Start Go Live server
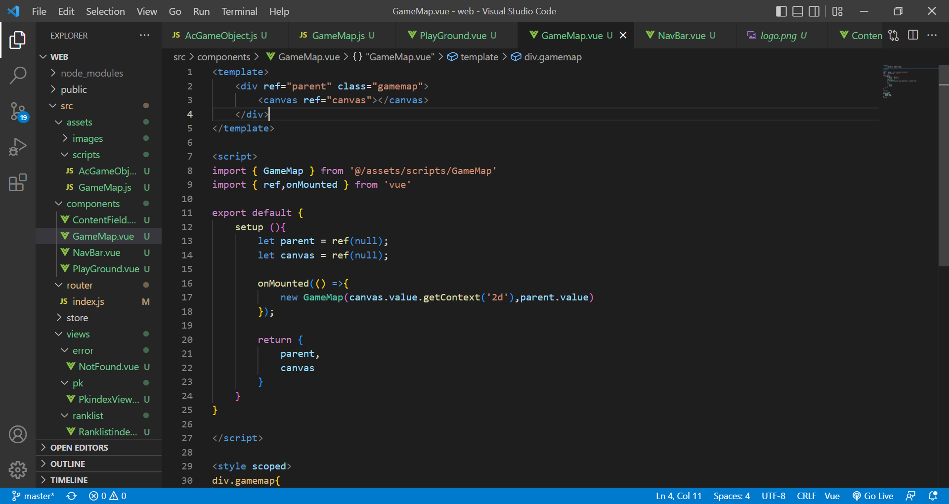This screenshot has width=949, height=504. point(873,496)
